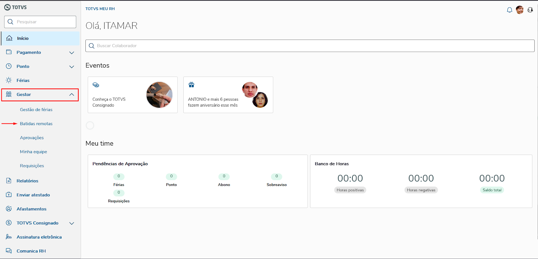The height and width of the screenshot is (259, 538).
Task: Expand the Pagamento menu chevron
Action: (x=72, y=53)
